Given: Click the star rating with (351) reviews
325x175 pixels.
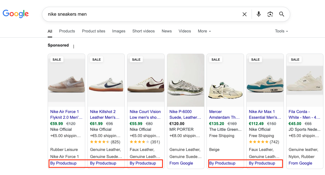Looking at the screenshot, I should (145, 142).
